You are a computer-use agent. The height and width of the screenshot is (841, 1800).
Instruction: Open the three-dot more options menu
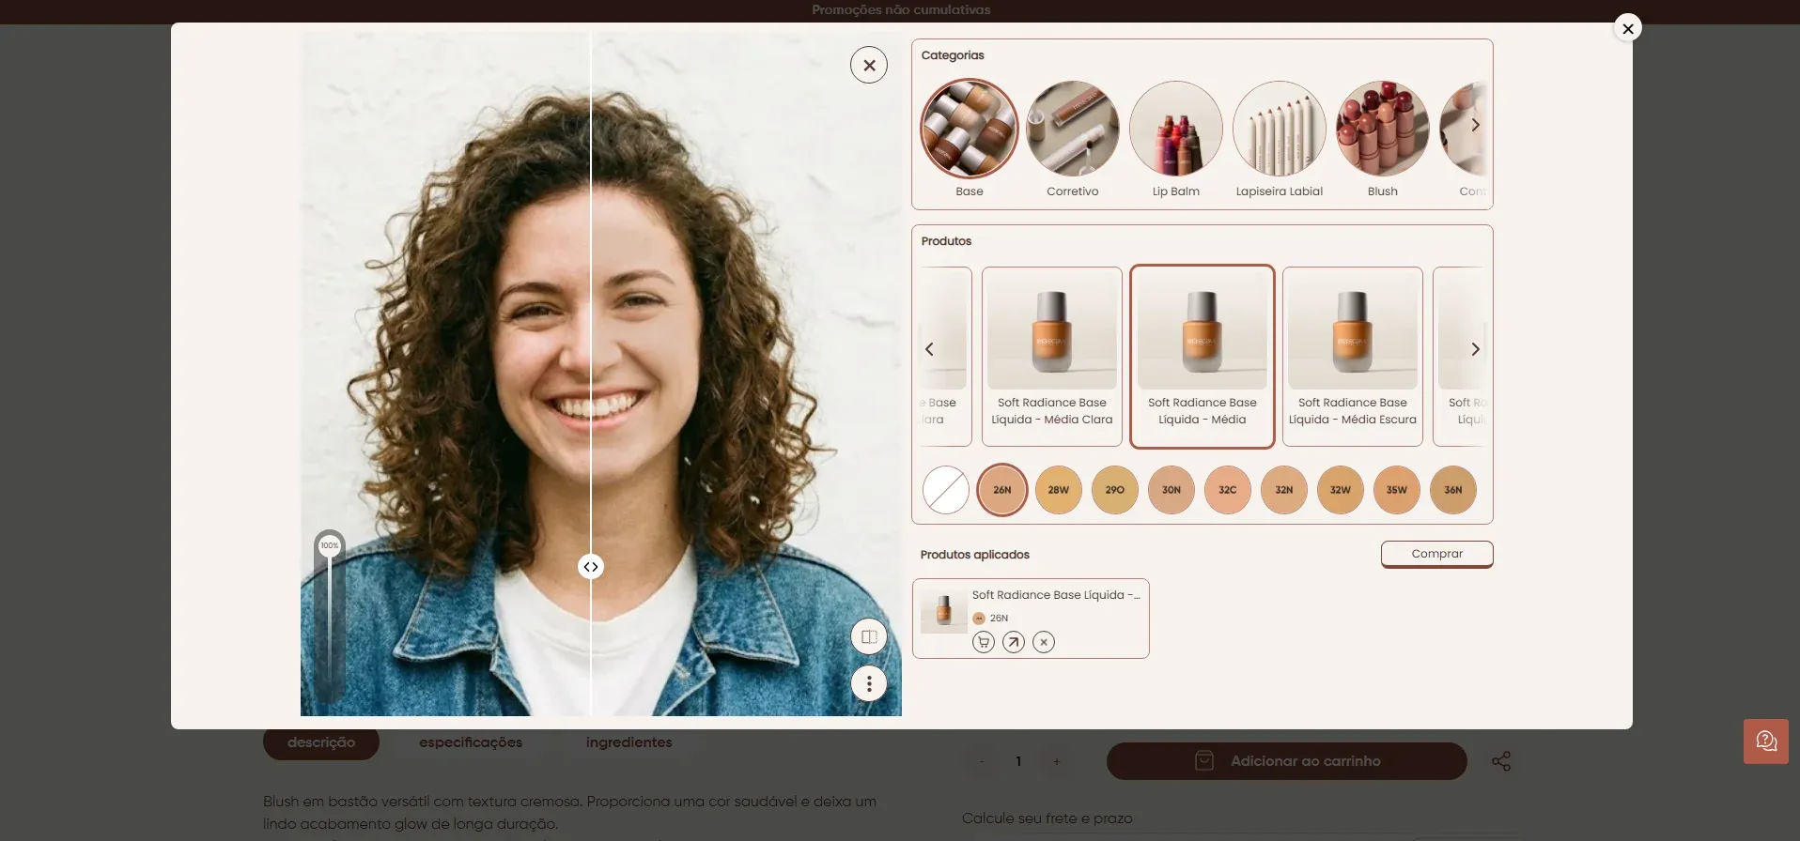pyautogui.click(x=869, y=683)
